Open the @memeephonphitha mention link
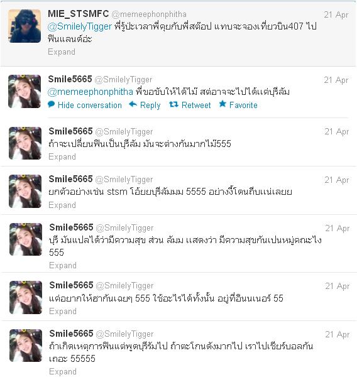The image size is (357, 387). click(x=90, y=92)
